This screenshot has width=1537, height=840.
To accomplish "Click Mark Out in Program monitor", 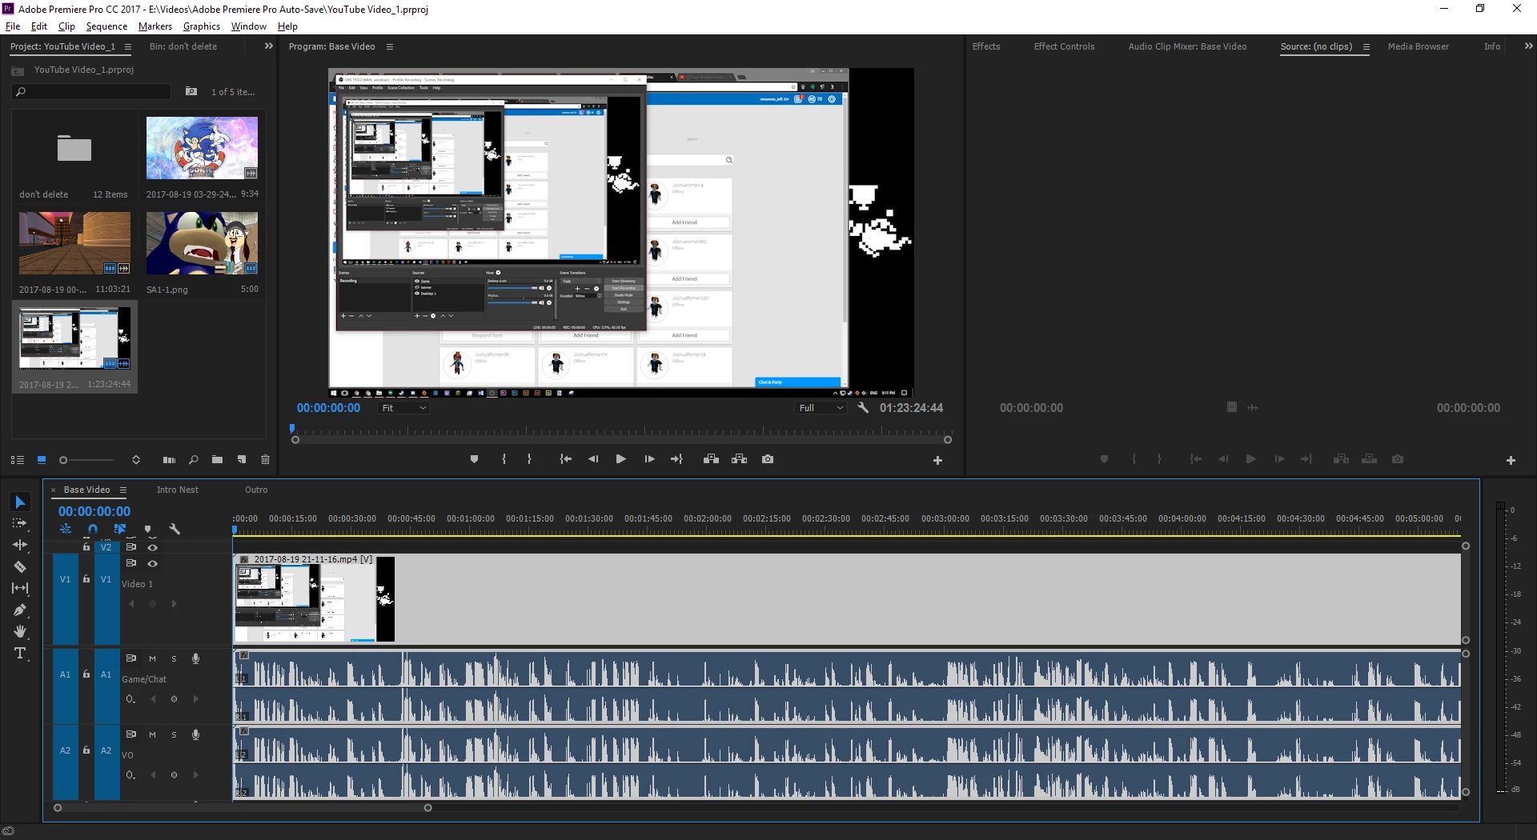I will point(529,459).
